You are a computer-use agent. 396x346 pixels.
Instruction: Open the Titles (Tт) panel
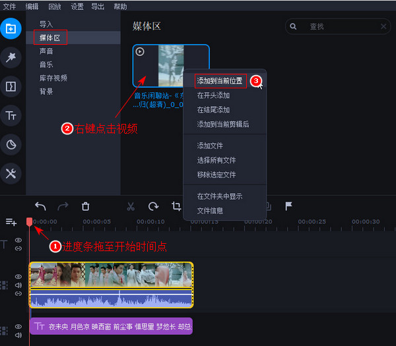[x=11, y=115]
